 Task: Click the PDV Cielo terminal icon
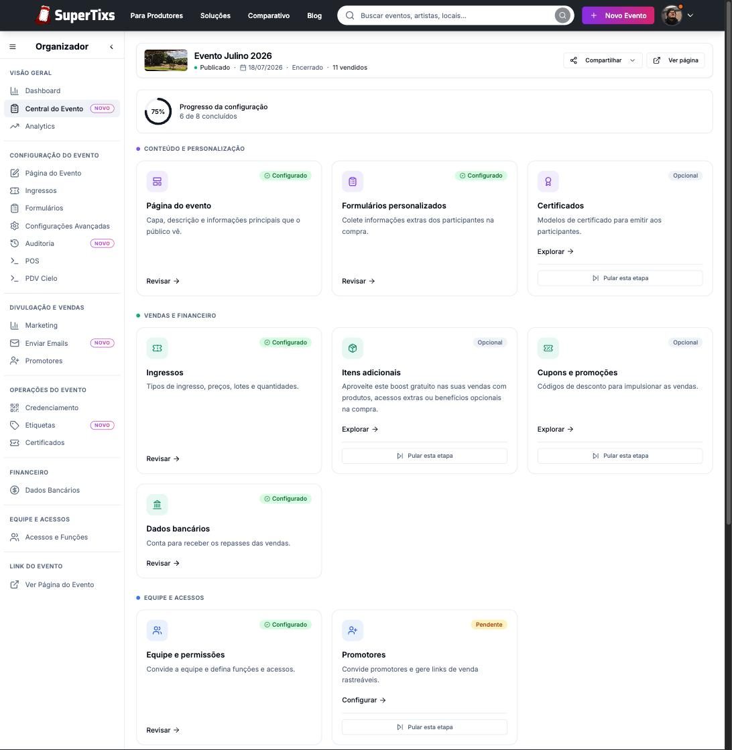point(15,278)
